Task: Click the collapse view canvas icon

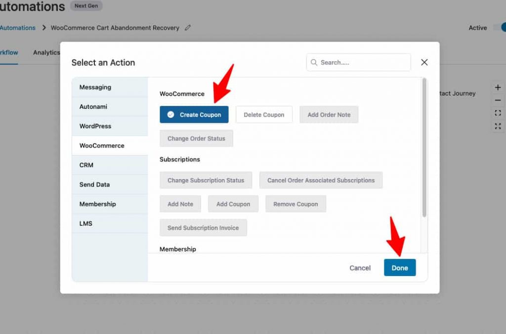Action: (498, 126)
